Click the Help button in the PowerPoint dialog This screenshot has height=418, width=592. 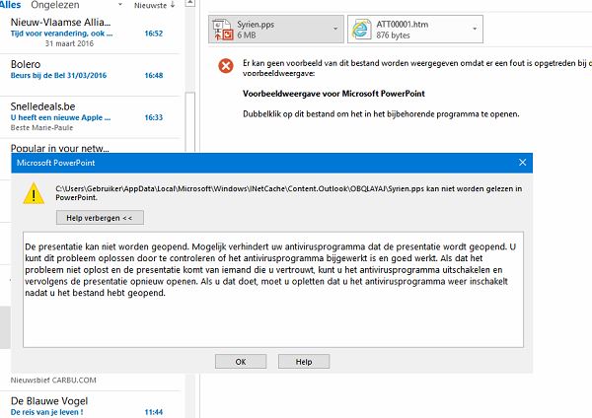click(304, 362)
